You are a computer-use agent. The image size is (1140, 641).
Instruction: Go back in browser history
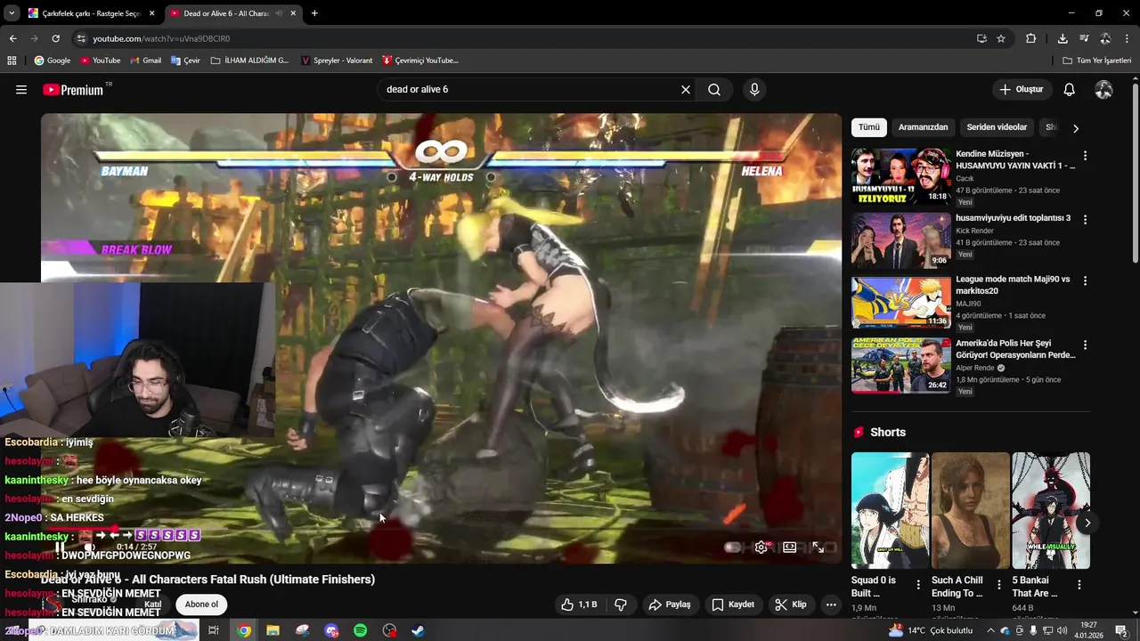[x=12, y=38]
